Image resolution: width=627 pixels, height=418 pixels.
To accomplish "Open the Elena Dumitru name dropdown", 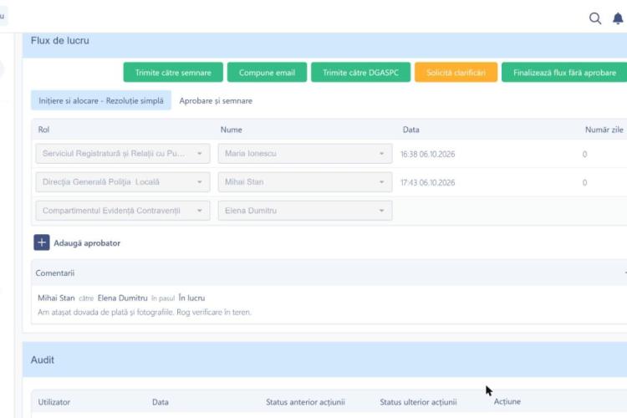I will [305, 211].
